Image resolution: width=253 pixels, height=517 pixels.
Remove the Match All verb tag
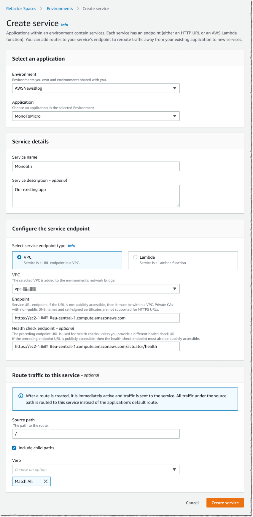click(x=46, y=481)
